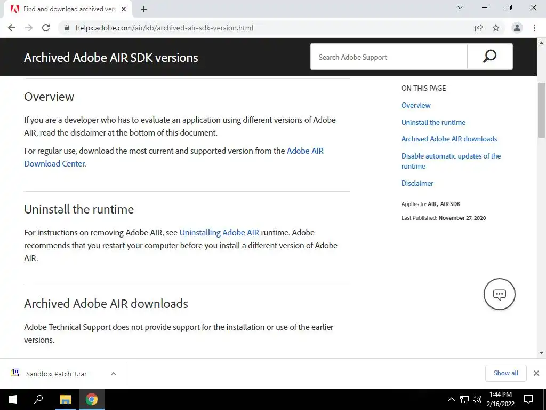Jump to Archived Adobe AIR downloads link

[x=449, y=139]
